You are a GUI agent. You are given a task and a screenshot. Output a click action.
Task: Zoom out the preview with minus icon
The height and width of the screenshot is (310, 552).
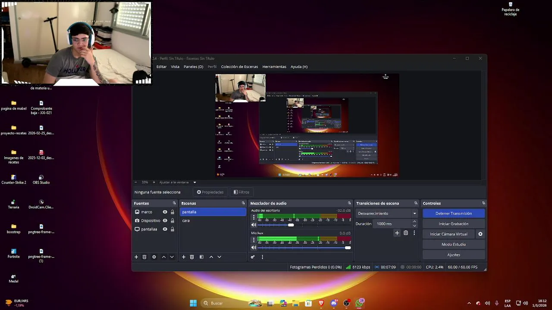pyautogui.click(x=135, y=182)
